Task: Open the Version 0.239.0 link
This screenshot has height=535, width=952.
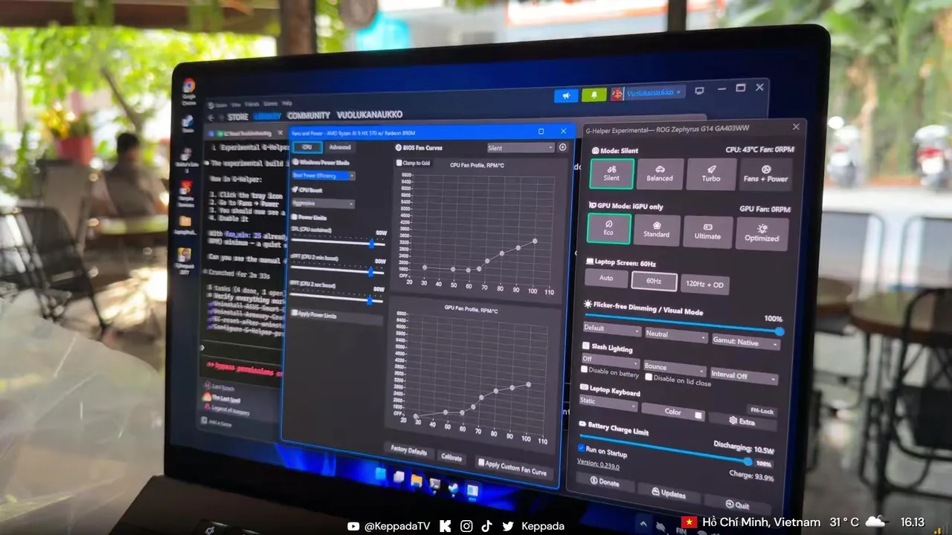Action: tap(598, 464)
